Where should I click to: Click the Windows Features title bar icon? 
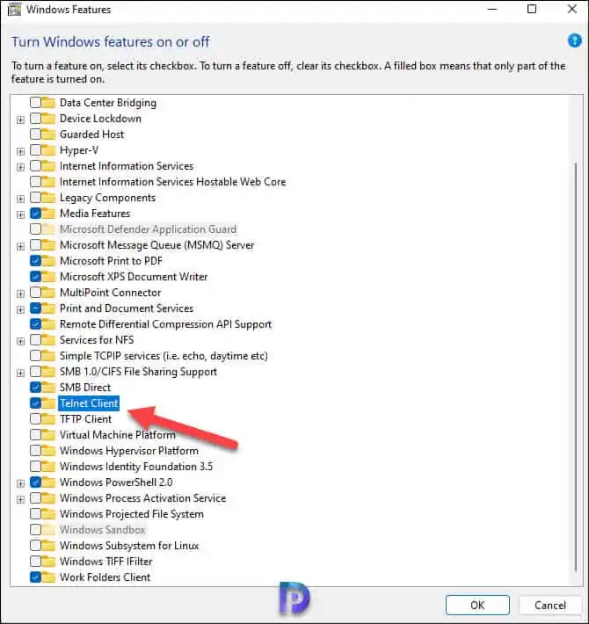coord(14,10)
